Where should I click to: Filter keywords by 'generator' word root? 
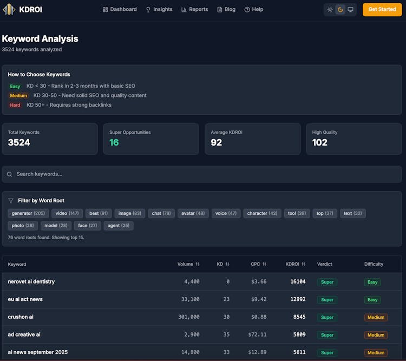(x=28, y=213)
